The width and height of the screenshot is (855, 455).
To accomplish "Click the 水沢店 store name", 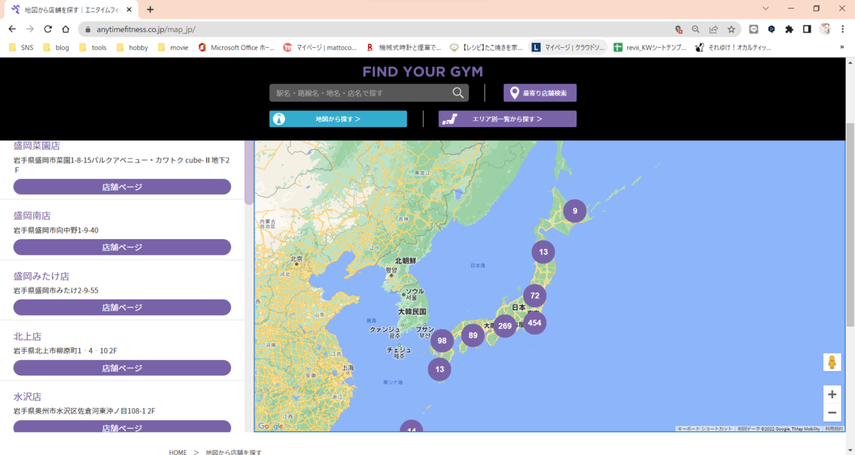I will click(x=27, y=396).
